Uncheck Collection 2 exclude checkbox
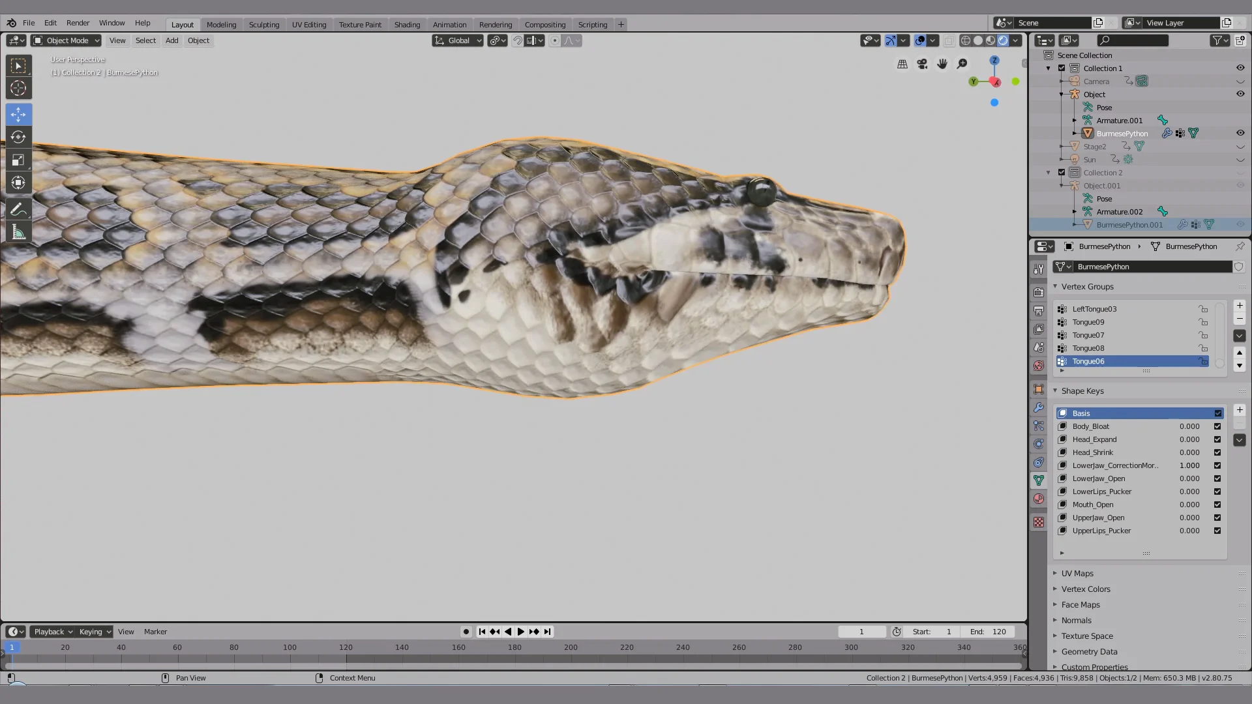Image resolution: width=1252 pixels, height=704 pixels. click(x=1062, y=173)
